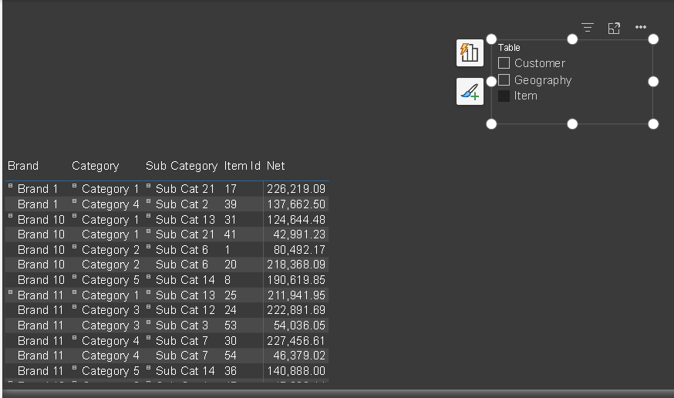Click Item Id 39 cell
The width and height of the screenshot is (674, 398).
tap(231, 204)
